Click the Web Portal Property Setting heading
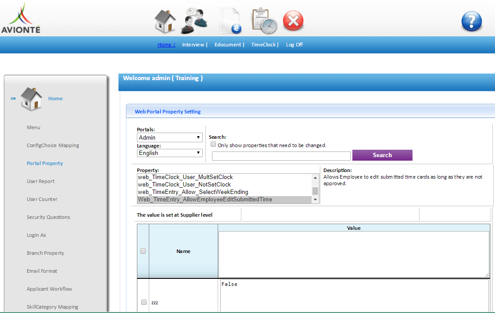The width and height of the screenshot is (495, 313). point(168,112)
